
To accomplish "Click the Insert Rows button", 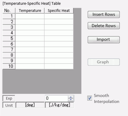I will pos(104,15).
